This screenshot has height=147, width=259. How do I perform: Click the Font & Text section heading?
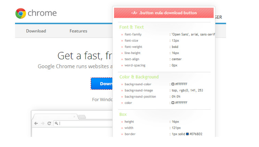(132, 27)
